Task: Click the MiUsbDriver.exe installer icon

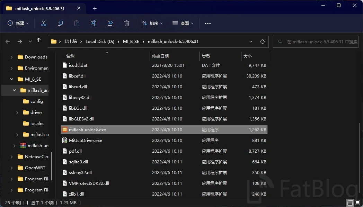Action: coord(65,140)
